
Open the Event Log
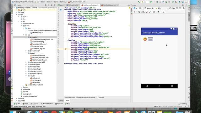[182, 104]
